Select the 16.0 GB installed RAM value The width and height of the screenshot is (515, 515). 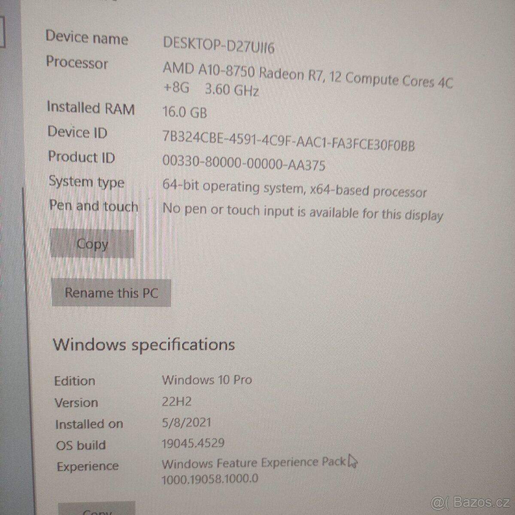tap(185, 112)
